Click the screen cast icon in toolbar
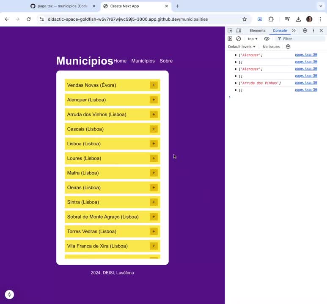 tap(260, 19)
